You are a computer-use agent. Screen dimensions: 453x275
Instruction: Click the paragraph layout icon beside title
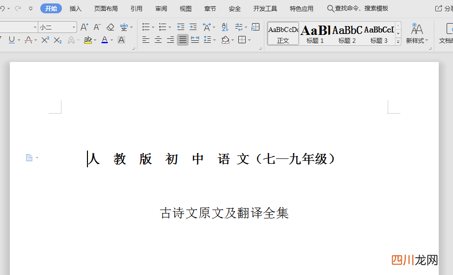click(x=29, y=157)
